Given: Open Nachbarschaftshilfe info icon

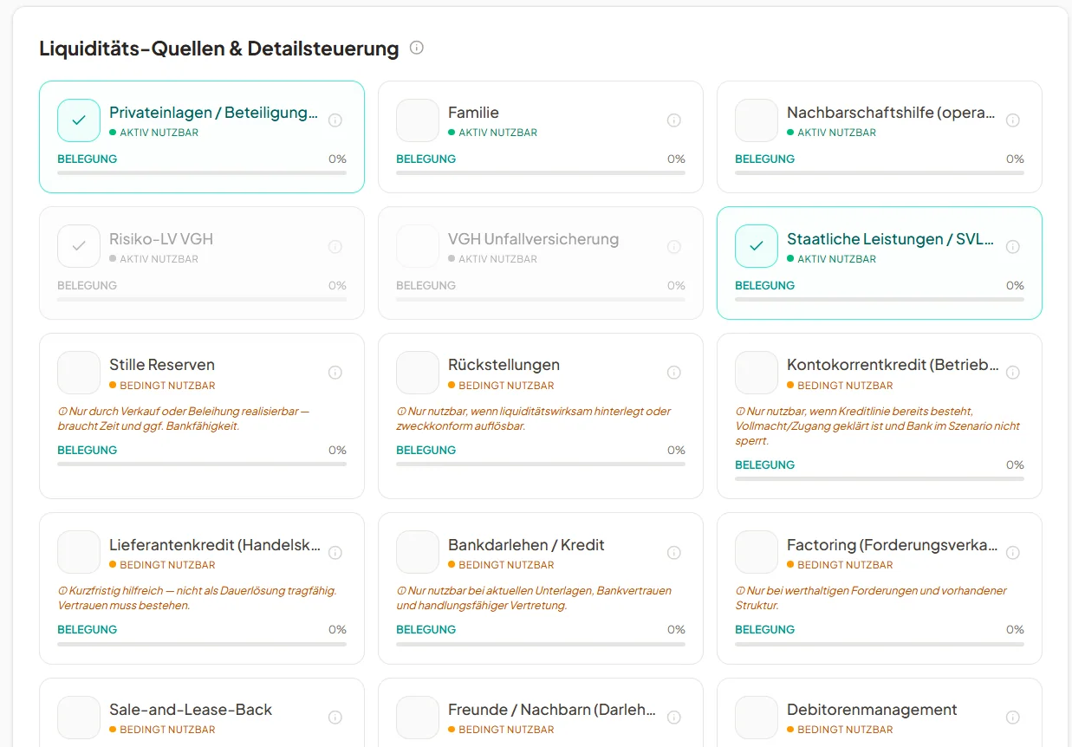Looking at the screenshot, I should point(1013,120).
